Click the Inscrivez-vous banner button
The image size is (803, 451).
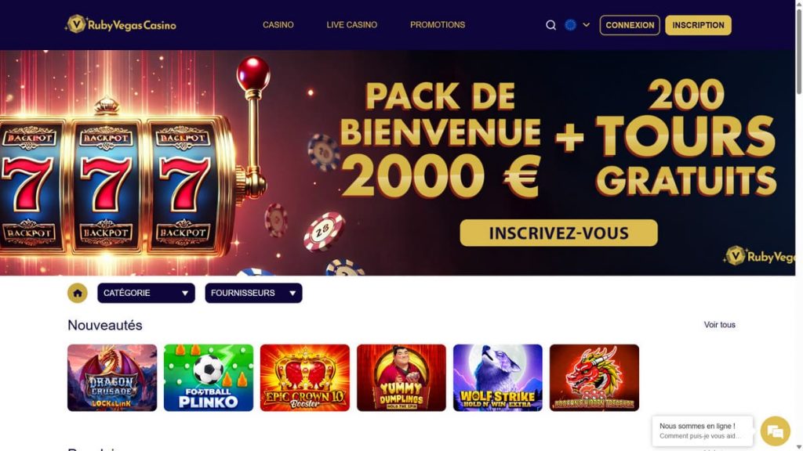pos(558,233)
